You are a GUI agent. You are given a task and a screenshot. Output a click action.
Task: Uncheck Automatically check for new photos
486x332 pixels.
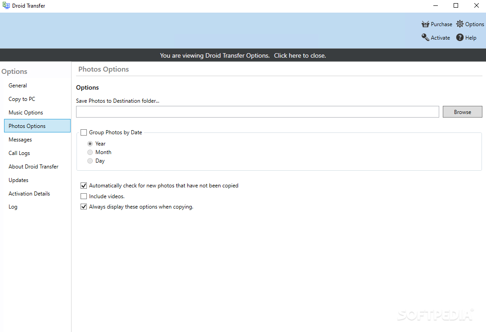pos(84,186)
